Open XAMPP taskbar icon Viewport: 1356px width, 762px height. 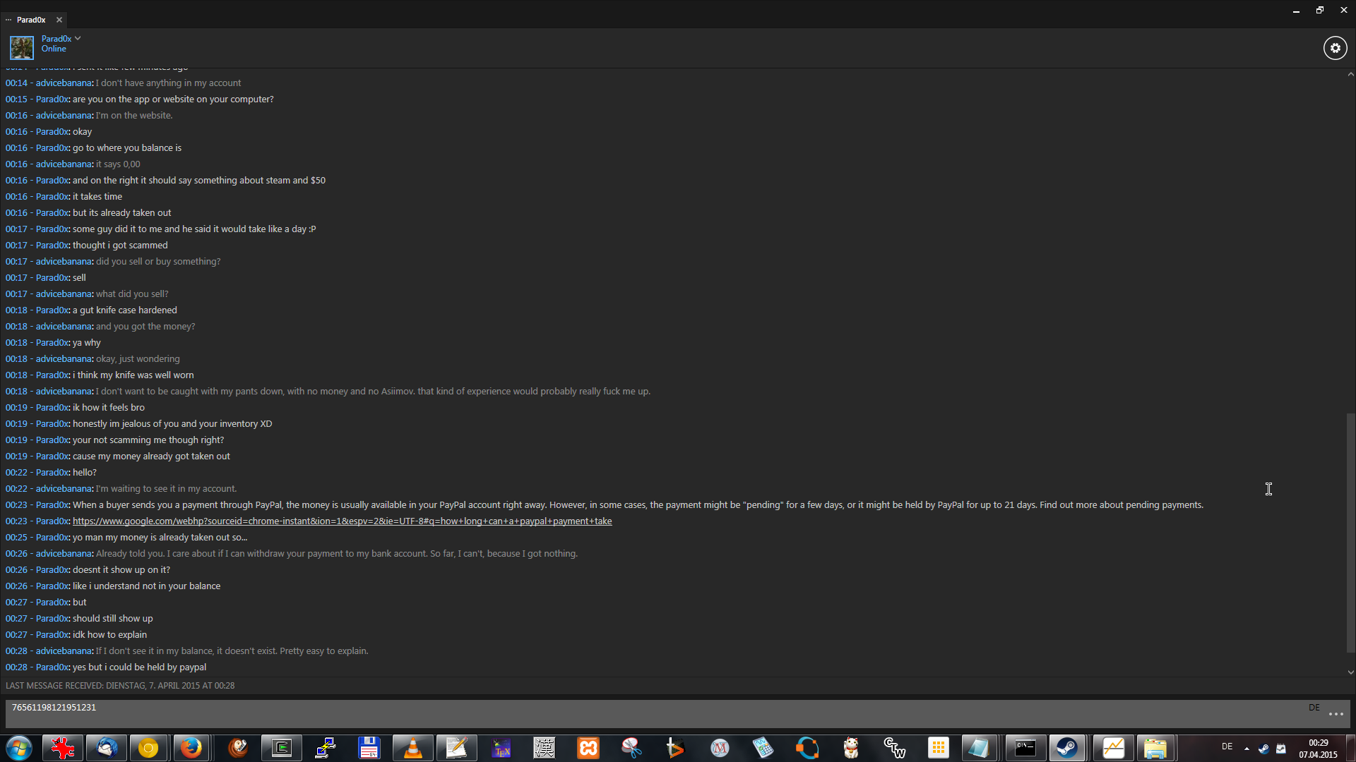(588, 748)
